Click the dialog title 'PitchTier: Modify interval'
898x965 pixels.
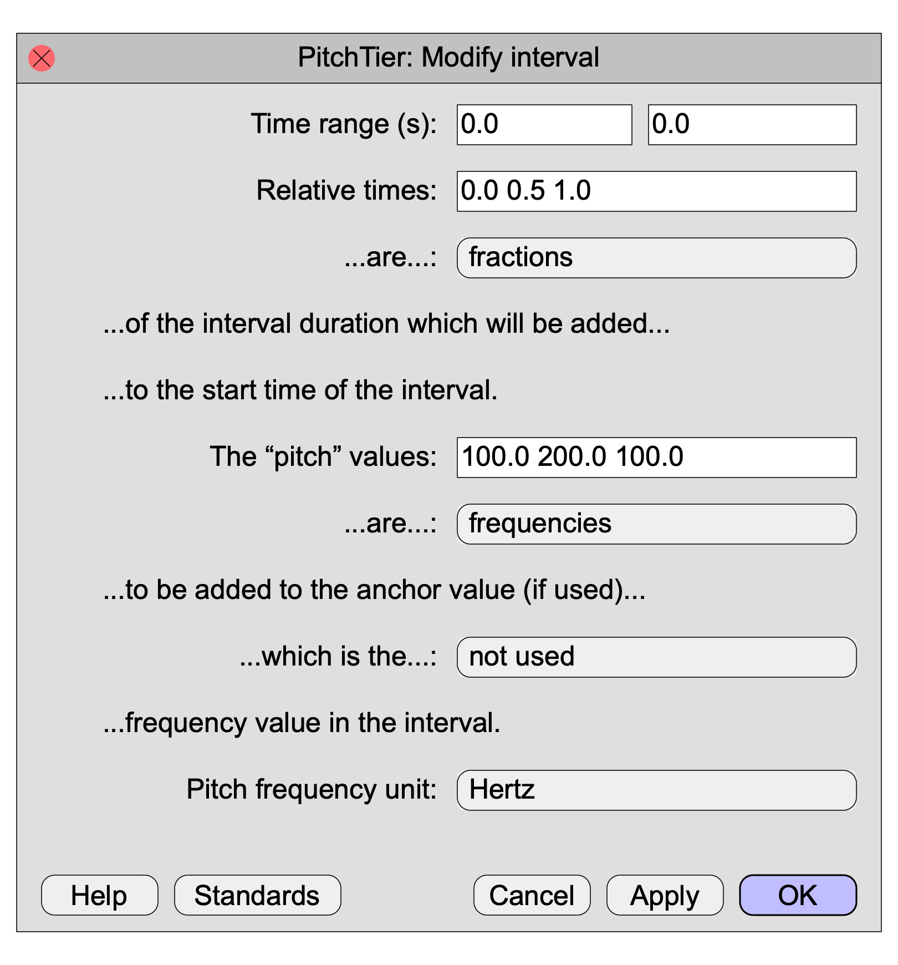click(x=448, y=58)
